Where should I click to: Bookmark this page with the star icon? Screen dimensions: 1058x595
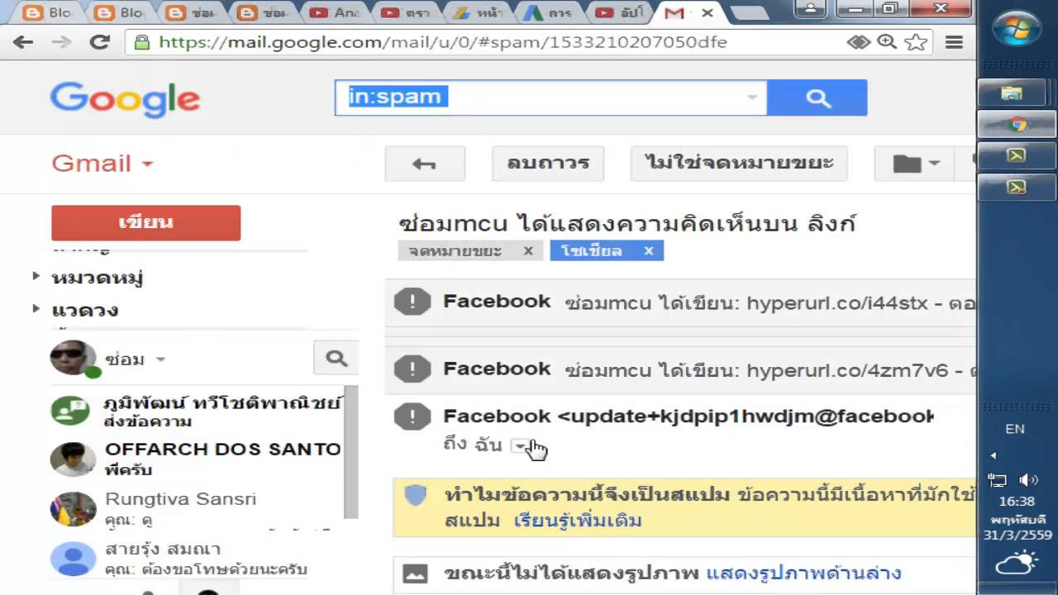click(916, 42)
